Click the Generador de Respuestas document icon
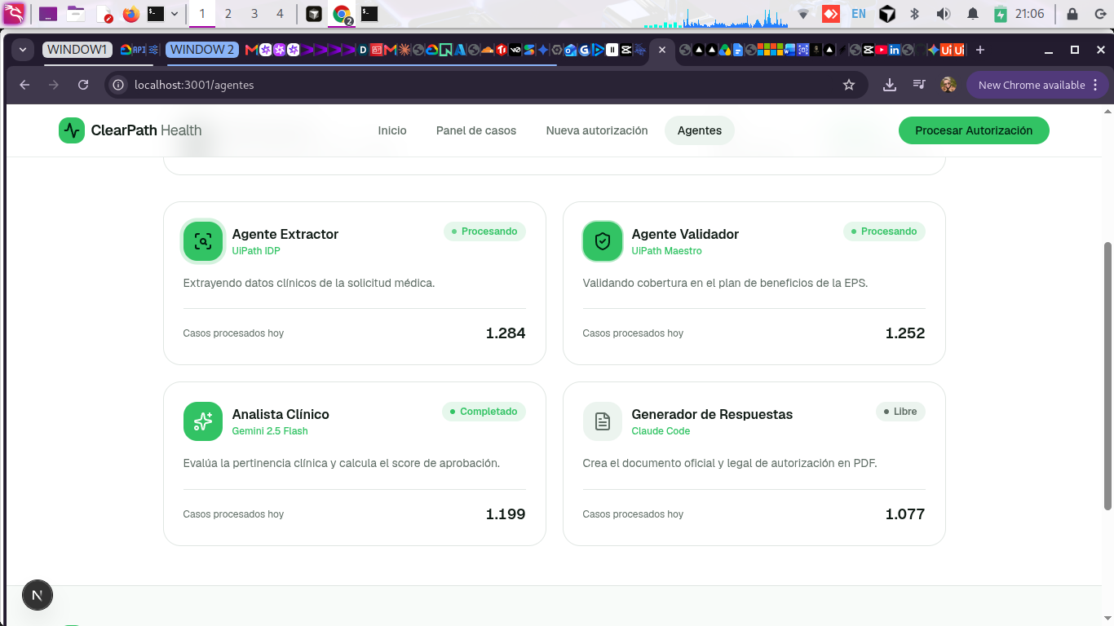Viewport: 1114px width, 626px height. [x=603, y=421]
